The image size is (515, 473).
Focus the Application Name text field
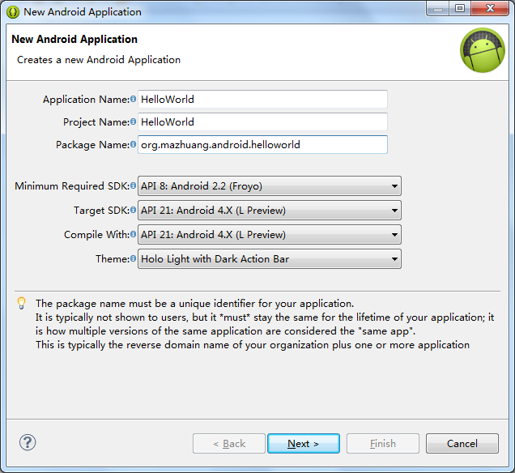[x=262, y=100]
